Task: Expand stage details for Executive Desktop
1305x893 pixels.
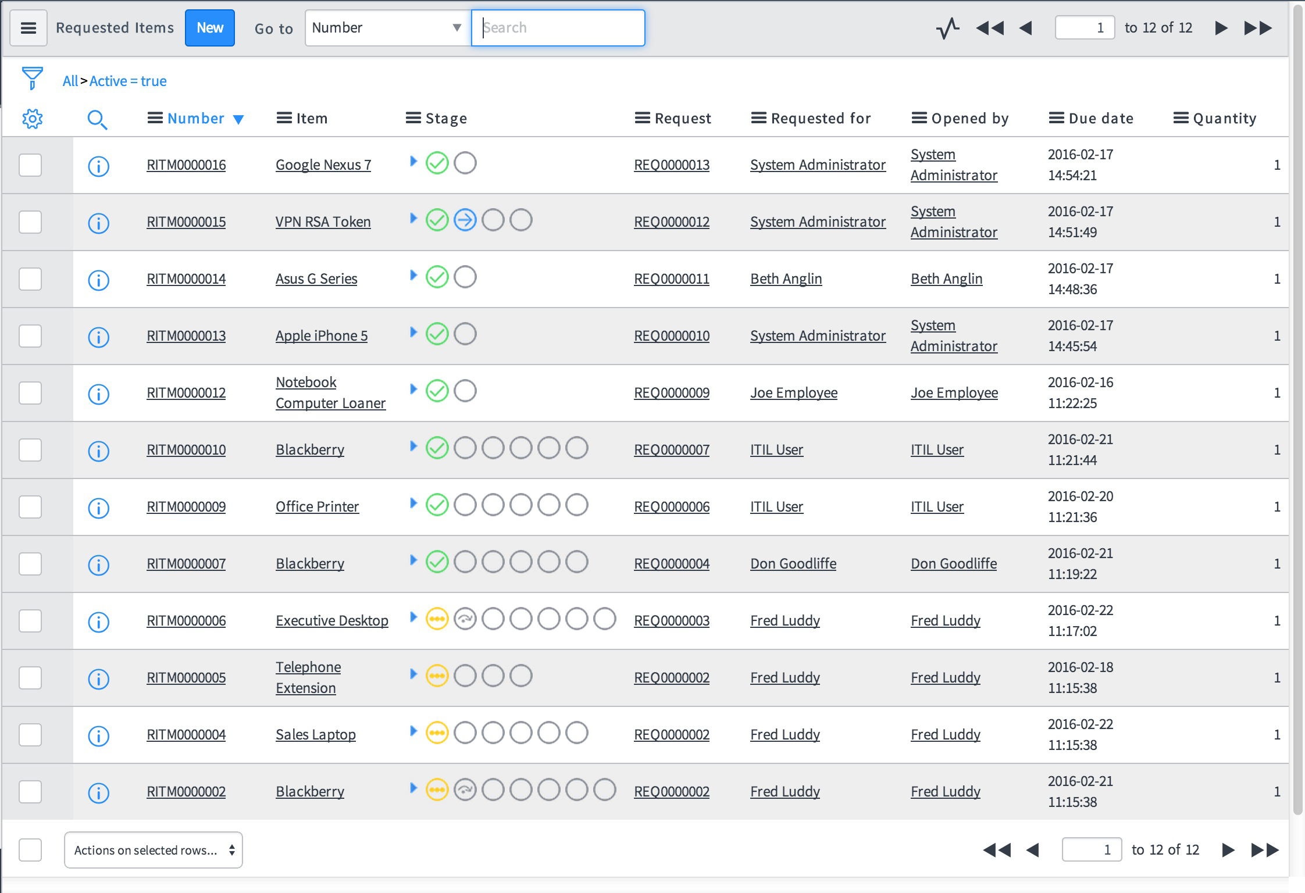Action: coord(413,617)
